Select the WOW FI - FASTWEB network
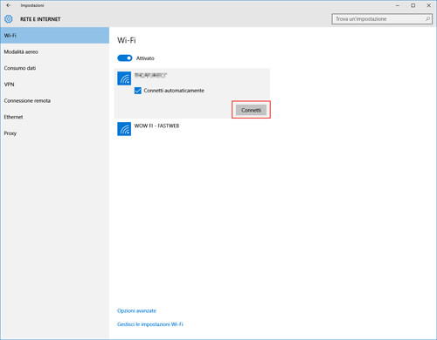Image resolution: width=437 pixels, height=340 pixels. [191, 129]
